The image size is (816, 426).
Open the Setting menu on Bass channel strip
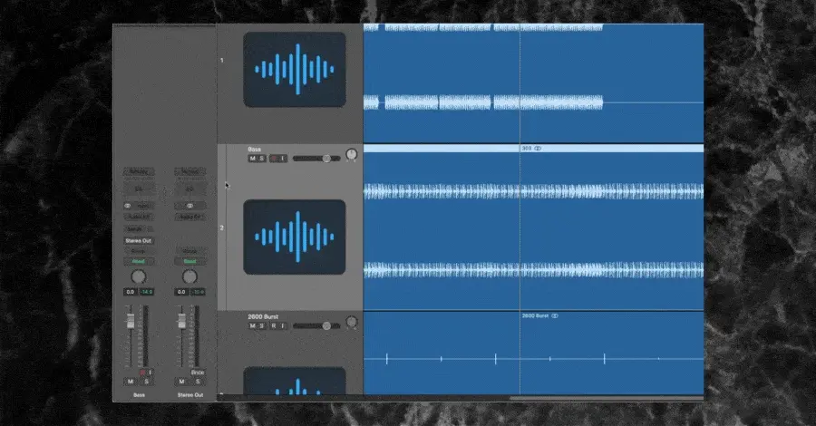coord(139,171)
